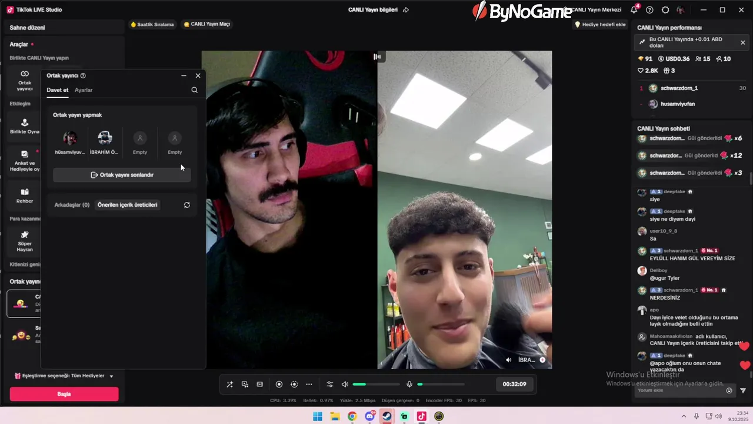This screenshot has width=753, height=424.
Task: Open the notifications bell
Action: (634, 9)
